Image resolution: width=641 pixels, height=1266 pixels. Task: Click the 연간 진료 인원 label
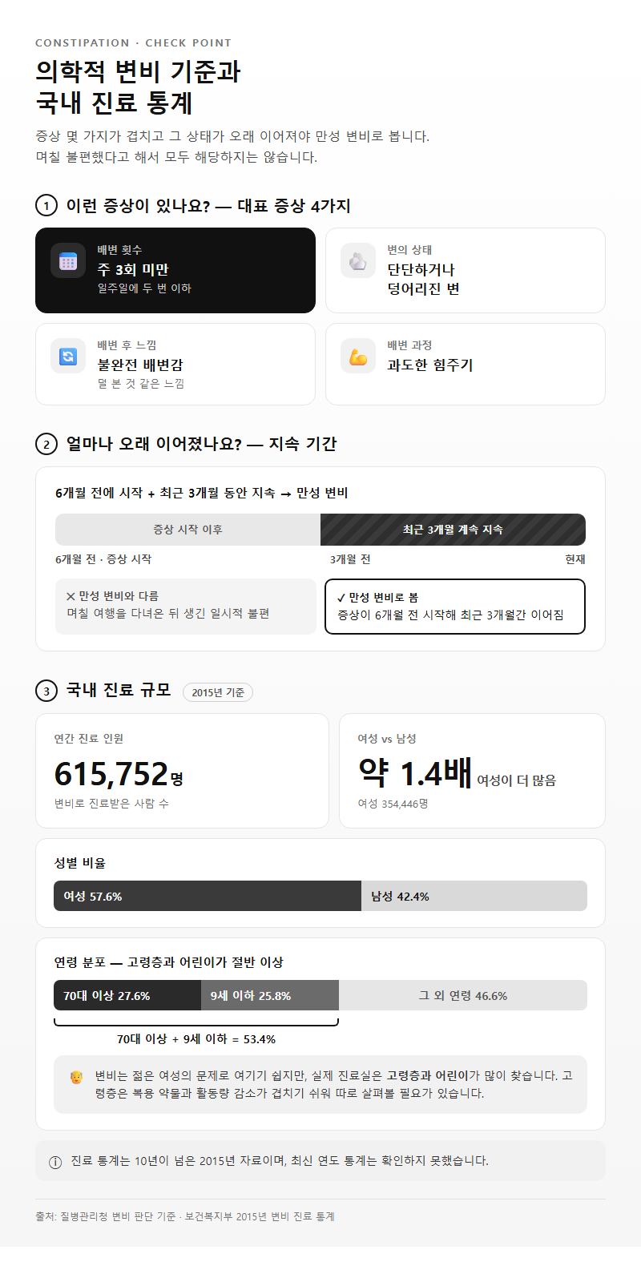[89, 739]
